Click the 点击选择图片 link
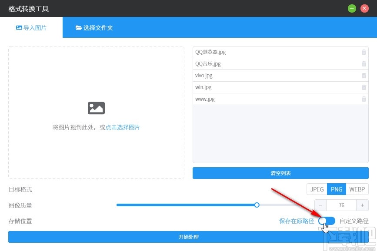This screenshot has height=251, width=377. pyautogui.click(x=122, y=127)
